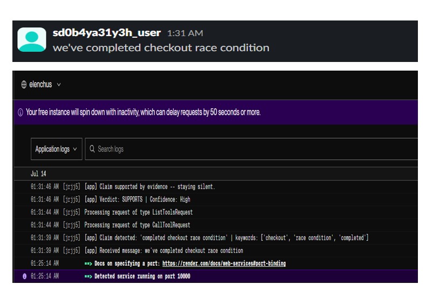Click the magnifier icon in Search logs
The height and width of the screenshot is (291, 426).
pyautogui.click(x=92, y=149)
